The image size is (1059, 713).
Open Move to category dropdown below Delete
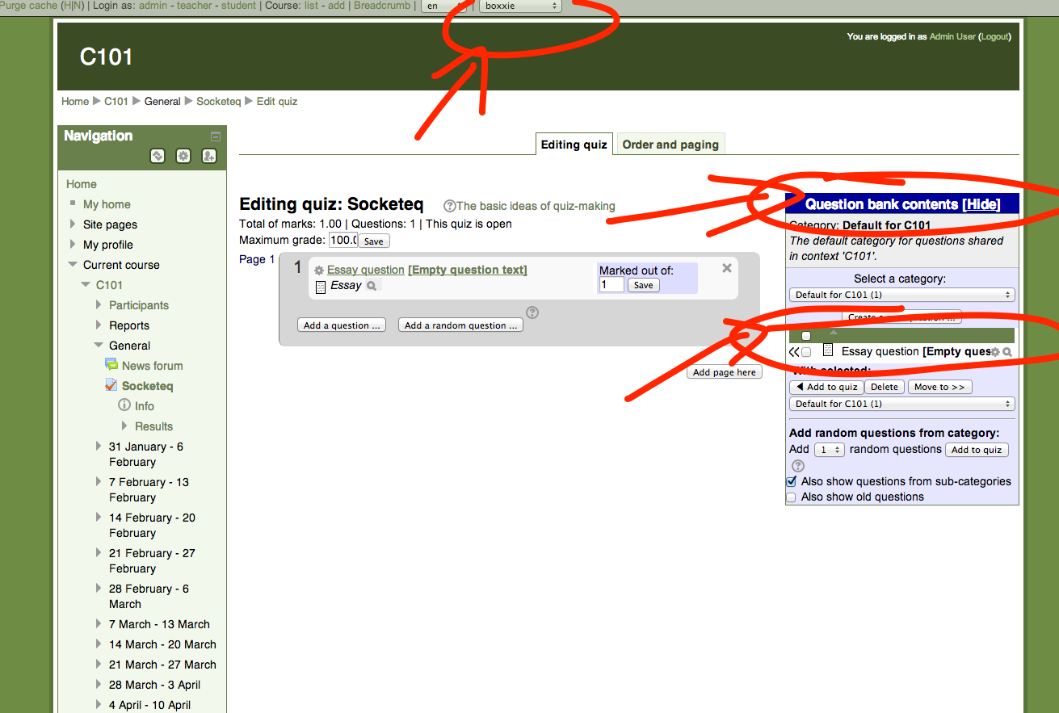902,404
